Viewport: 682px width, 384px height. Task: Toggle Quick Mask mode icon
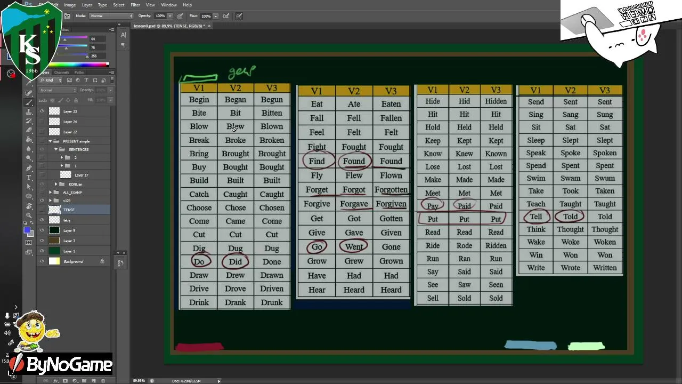coord(29,243)
